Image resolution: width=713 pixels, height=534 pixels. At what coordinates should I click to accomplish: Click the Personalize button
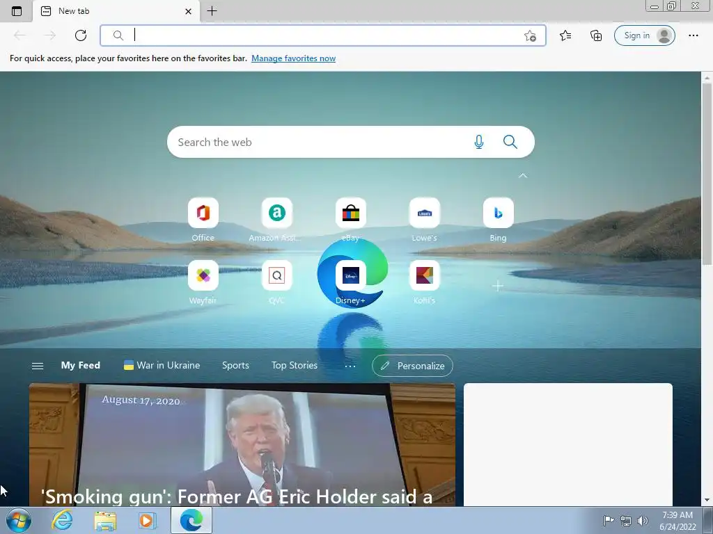point(412,366)
